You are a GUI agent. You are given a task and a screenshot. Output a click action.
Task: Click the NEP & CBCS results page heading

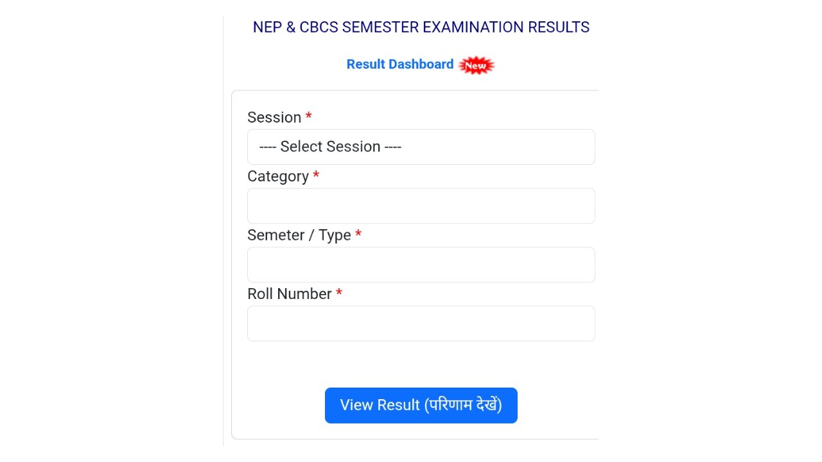coord(421,28)
